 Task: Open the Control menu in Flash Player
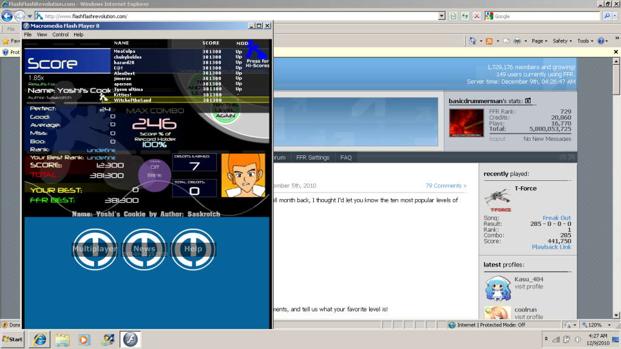(60, 35)
